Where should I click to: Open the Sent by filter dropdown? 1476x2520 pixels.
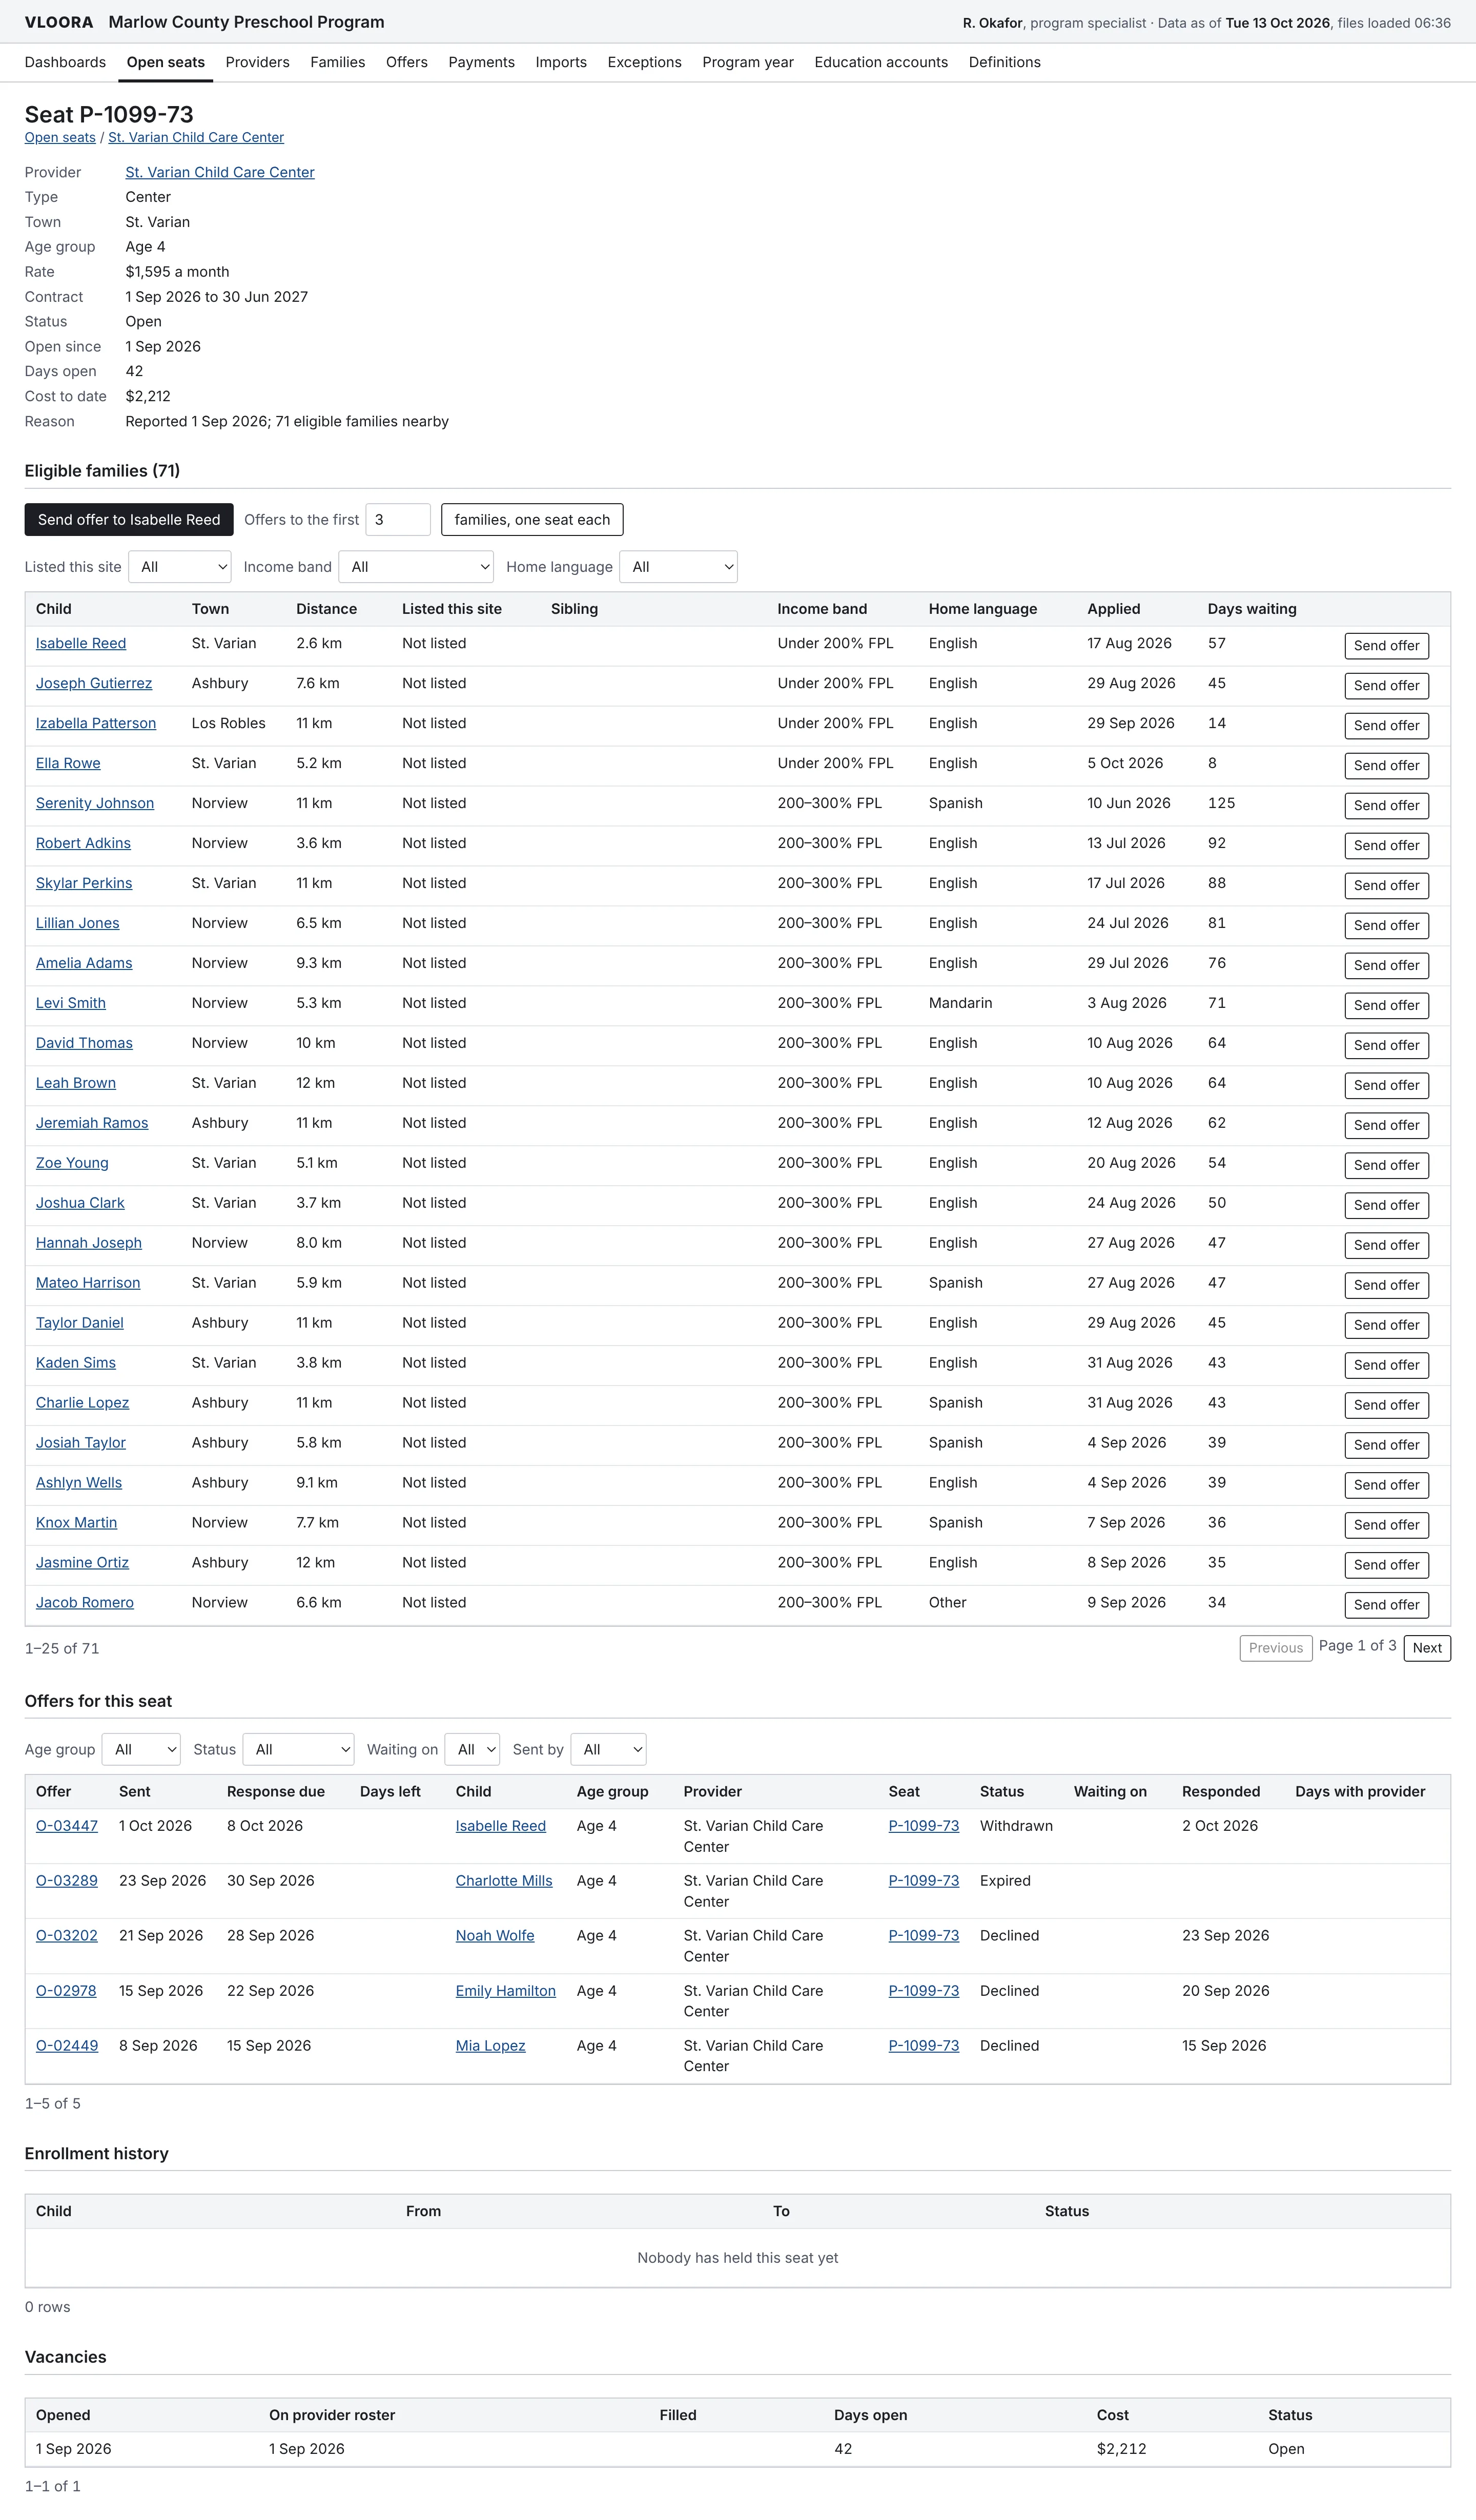click(608, 1749)
